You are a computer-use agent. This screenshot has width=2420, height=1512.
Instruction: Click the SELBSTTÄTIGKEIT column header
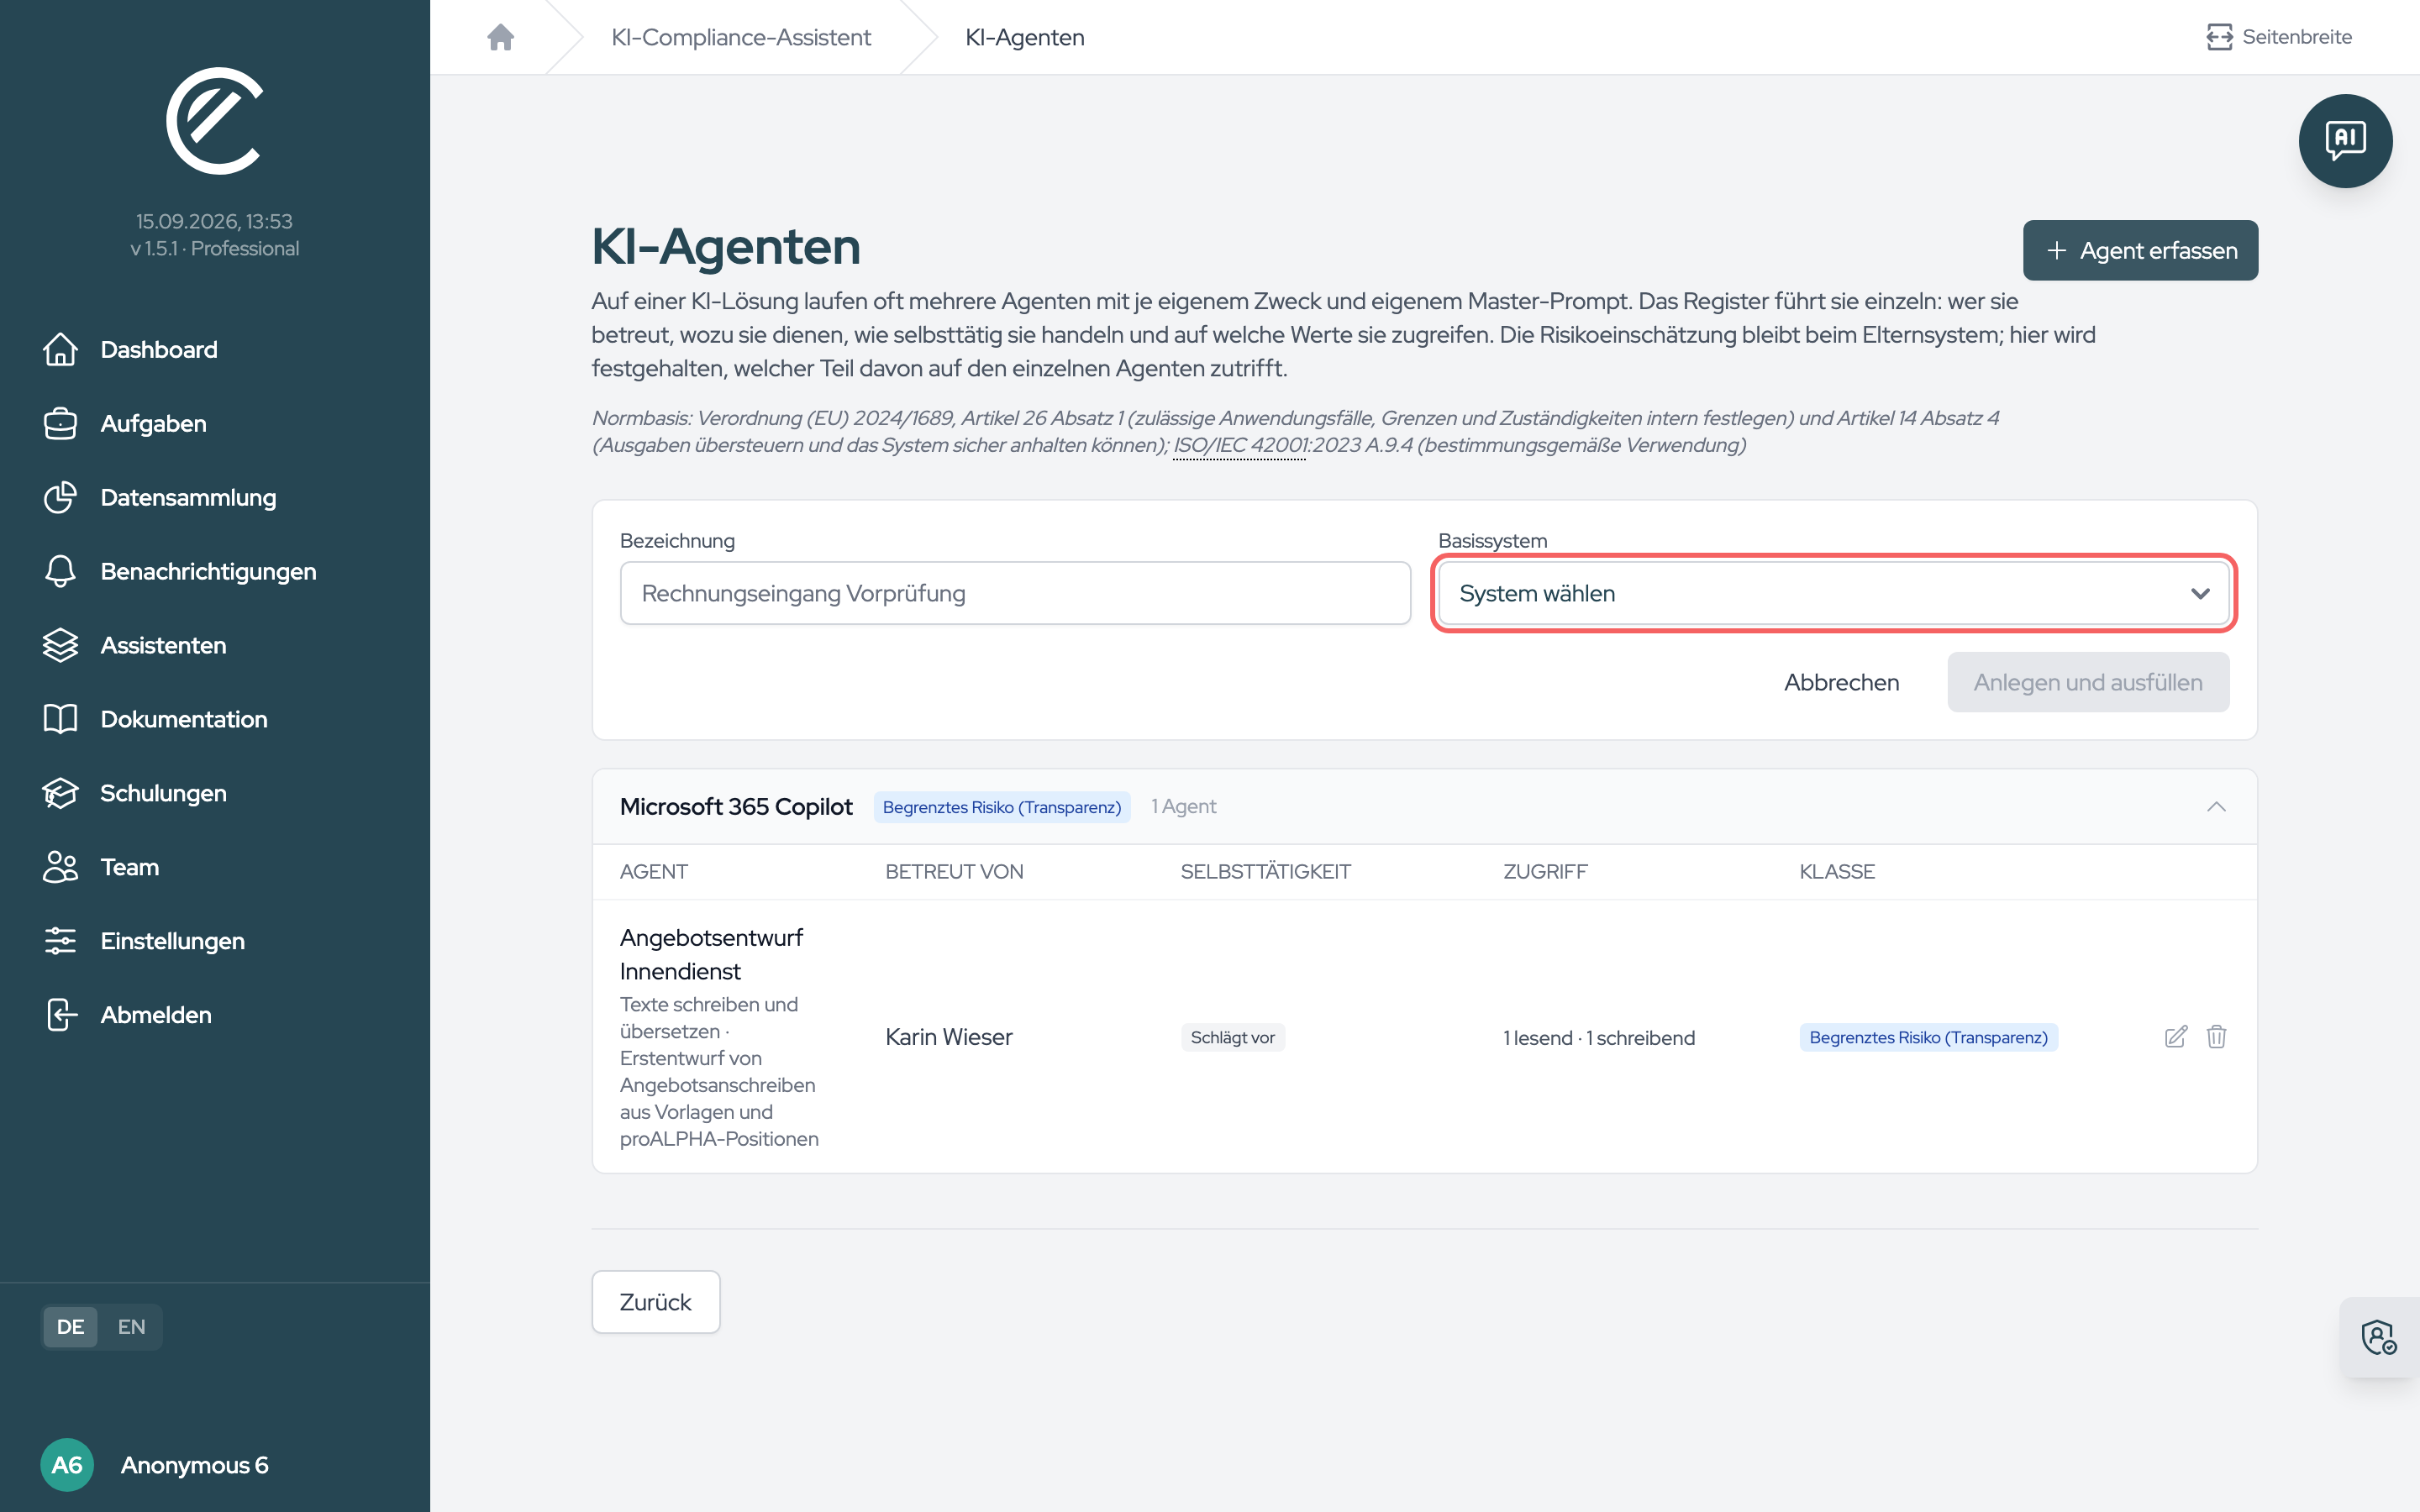click(x=1265, y=871)
